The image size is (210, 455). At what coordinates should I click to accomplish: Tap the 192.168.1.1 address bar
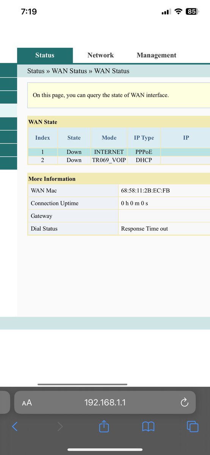105,402
